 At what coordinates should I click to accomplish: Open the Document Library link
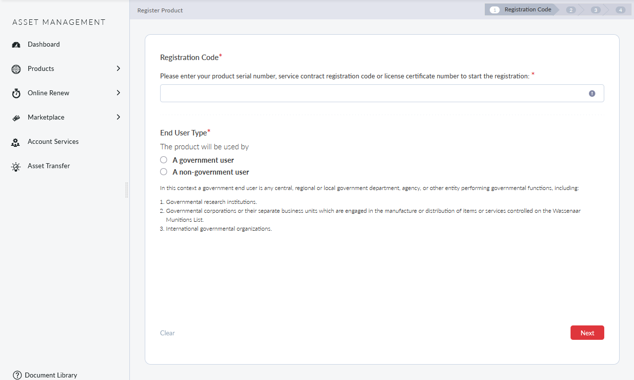51,375
